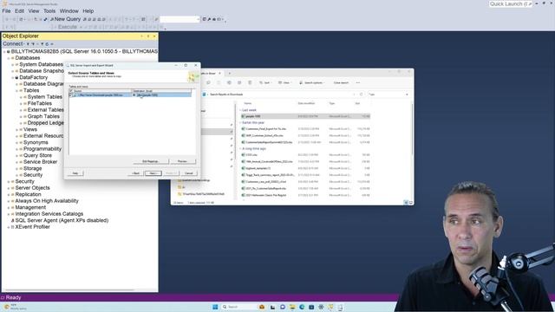Collapse the DataFactory database node
The image size is (555, 312).
tap(13, 77)
